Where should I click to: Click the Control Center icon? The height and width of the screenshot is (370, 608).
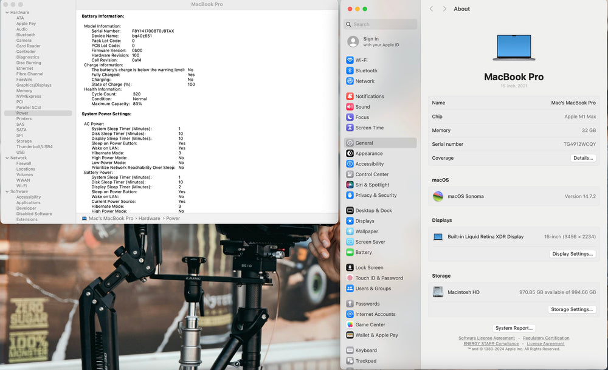tap(350, 174)
